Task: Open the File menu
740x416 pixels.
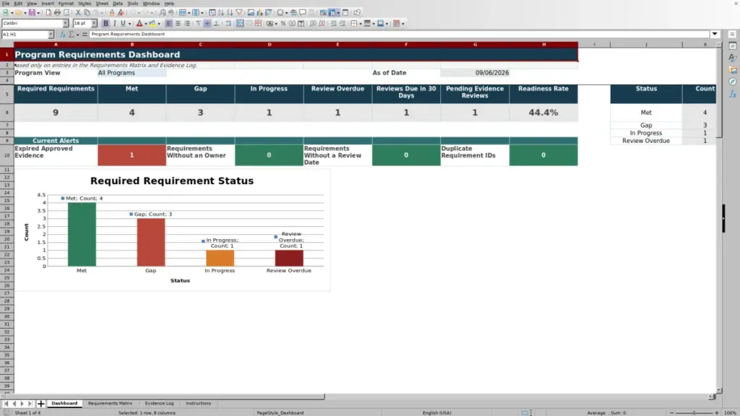Action: (6, 4)
